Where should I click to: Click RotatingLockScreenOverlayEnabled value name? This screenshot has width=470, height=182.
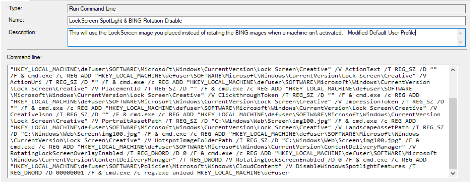pyautogui.click(x=66, y=153)
